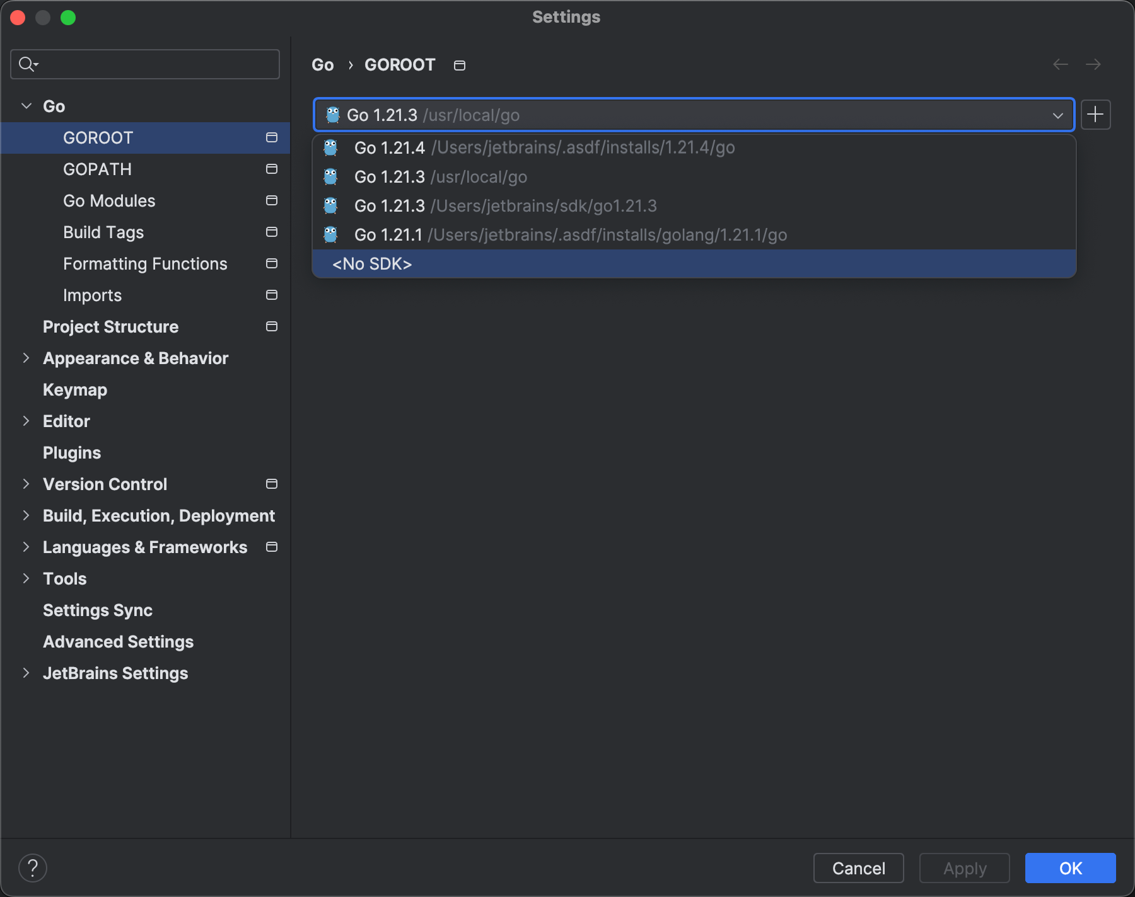The width and height of the screenshot is (1135, 897).
Task: Confirm settings with the OK button
Action: tap(1070, 868)
